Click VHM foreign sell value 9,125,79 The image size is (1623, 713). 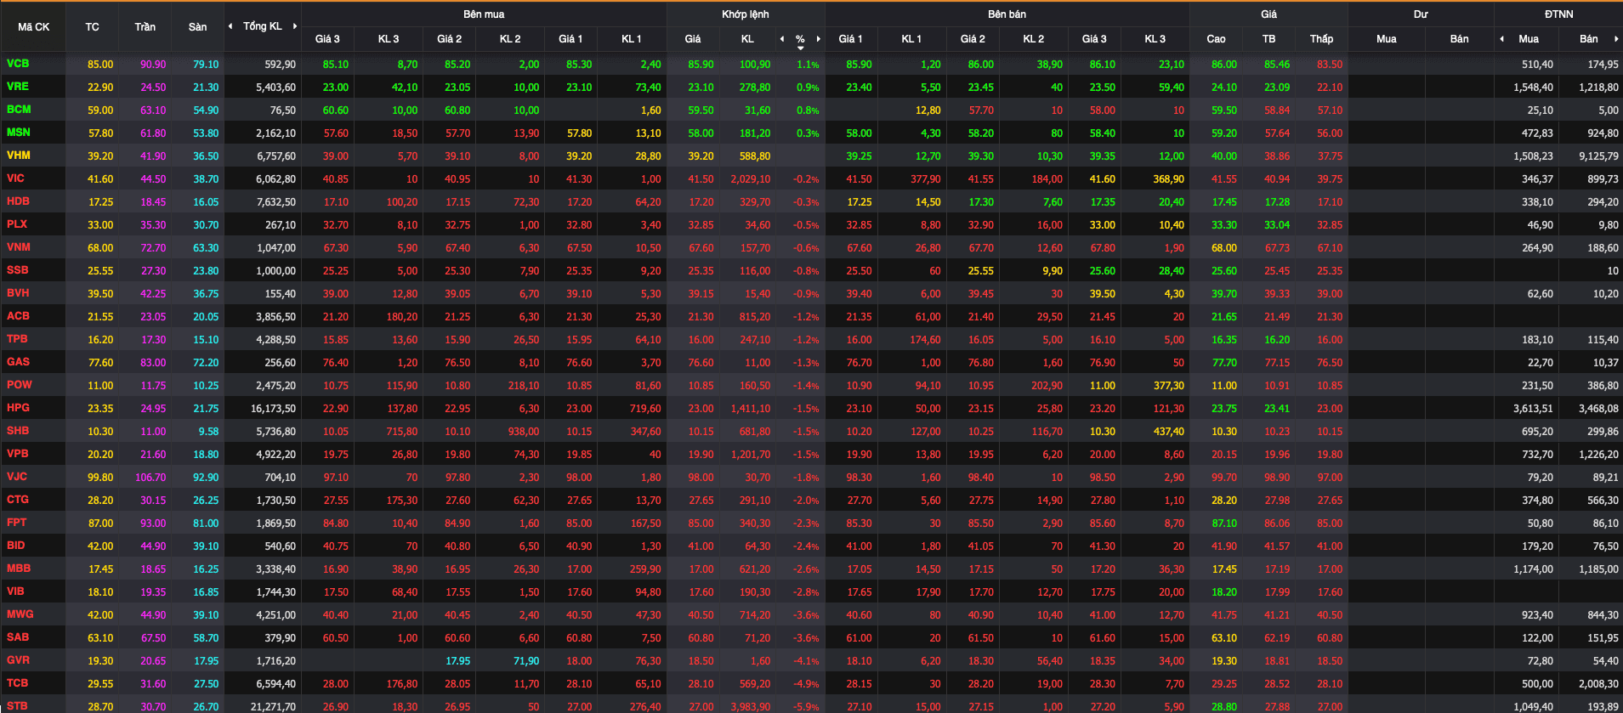point(1598,156)
